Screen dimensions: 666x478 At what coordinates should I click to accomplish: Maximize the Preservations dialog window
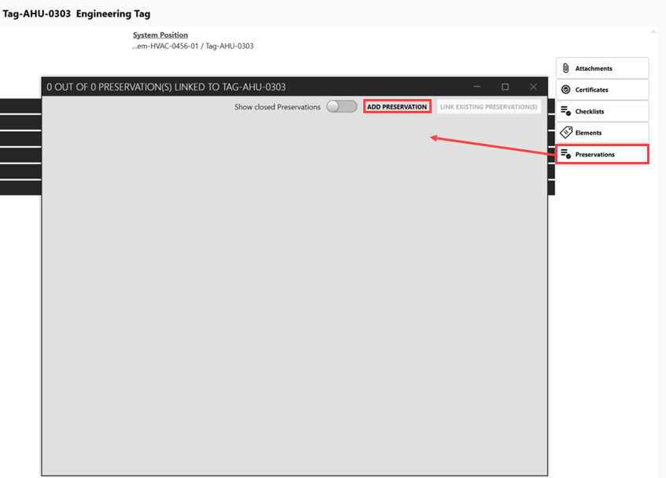(505, 86)
